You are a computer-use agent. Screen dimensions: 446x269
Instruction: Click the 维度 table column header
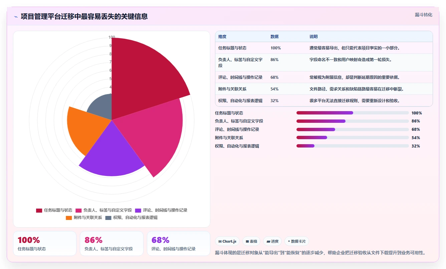coord(222,37)
